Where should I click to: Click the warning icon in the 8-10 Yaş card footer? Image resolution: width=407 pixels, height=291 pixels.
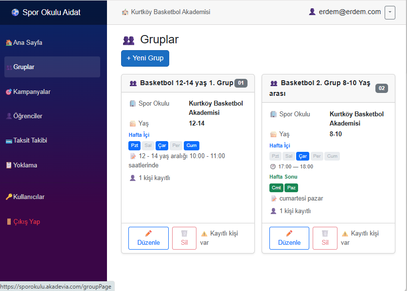coord(345,234)
